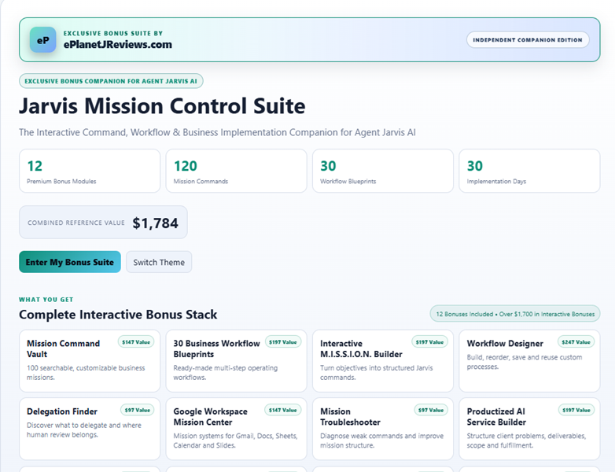The image size is (615, 472).
Task: Open the ePlanetJReviews.com link
Action: [x=118, y=45]
